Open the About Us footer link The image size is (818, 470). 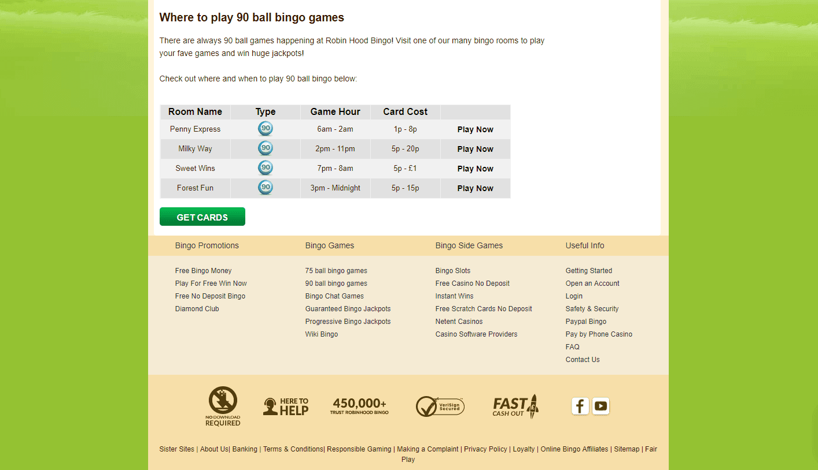[x=214, y=449]
